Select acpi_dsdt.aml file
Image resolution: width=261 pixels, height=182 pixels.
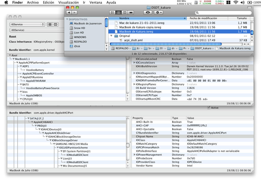(179, 40)
